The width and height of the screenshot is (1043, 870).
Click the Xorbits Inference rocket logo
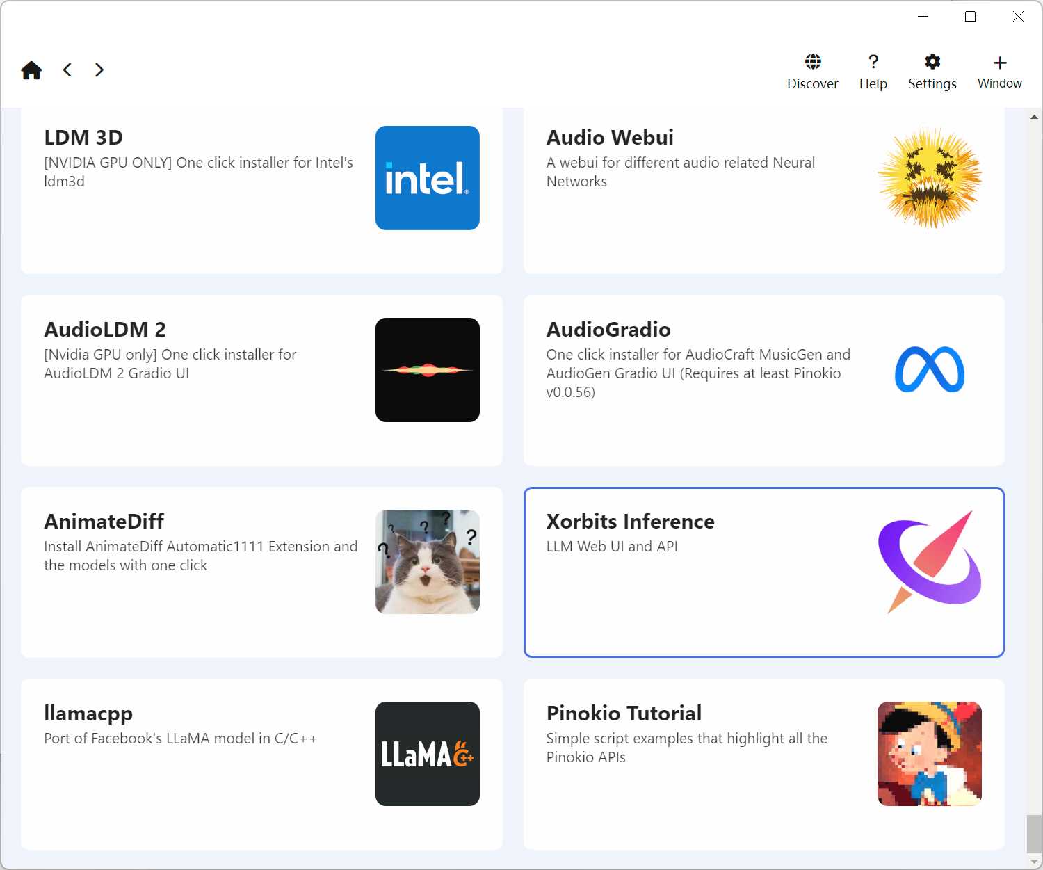(x=930, y=562)
